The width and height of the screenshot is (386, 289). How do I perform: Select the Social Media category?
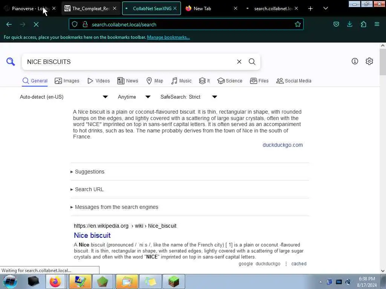[294, 81]
